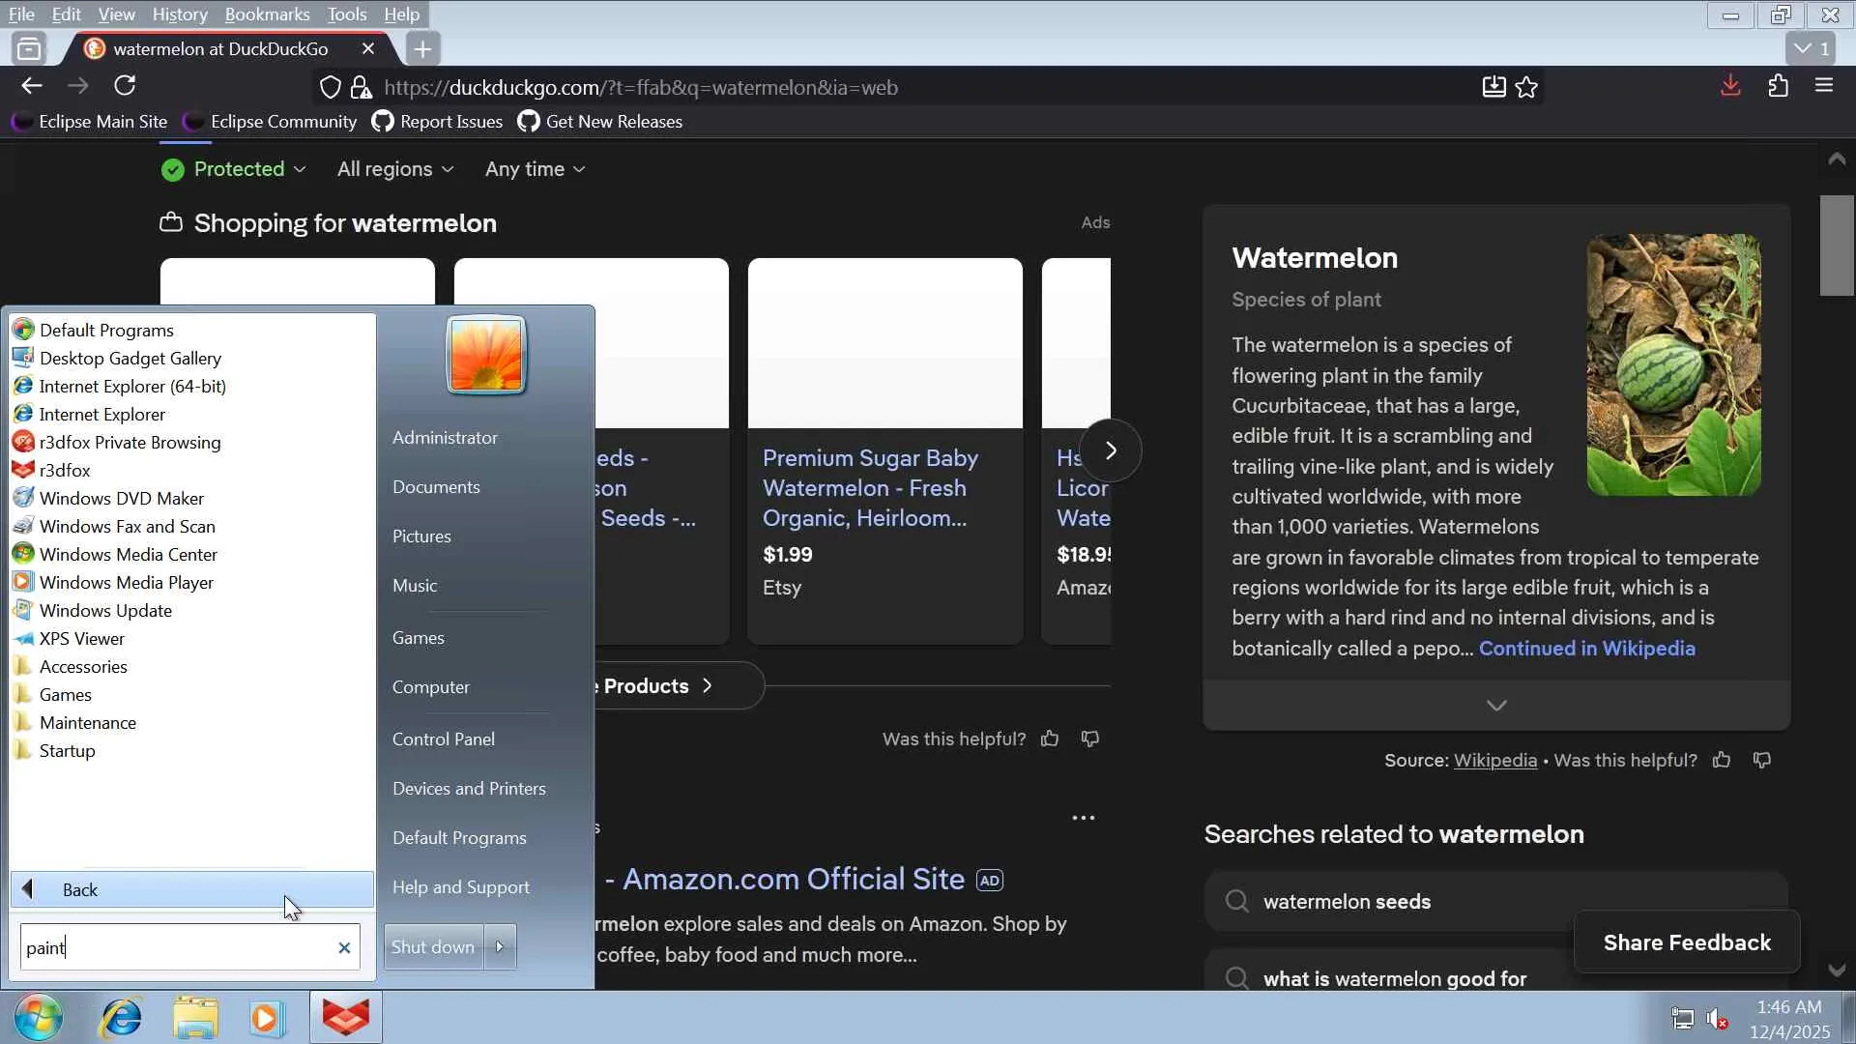Expand the Accessories folder in programs list
The width and height of the screenshot is (1856, 1044).
[x=83, y=667]
